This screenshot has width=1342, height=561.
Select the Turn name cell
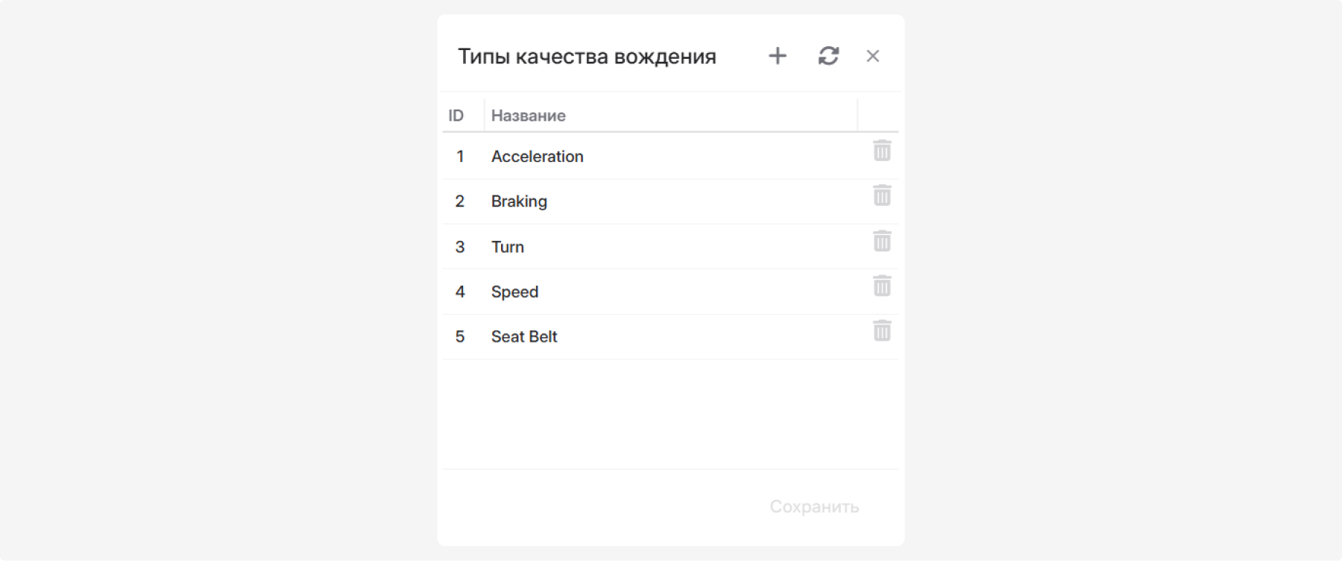(671, 247)
